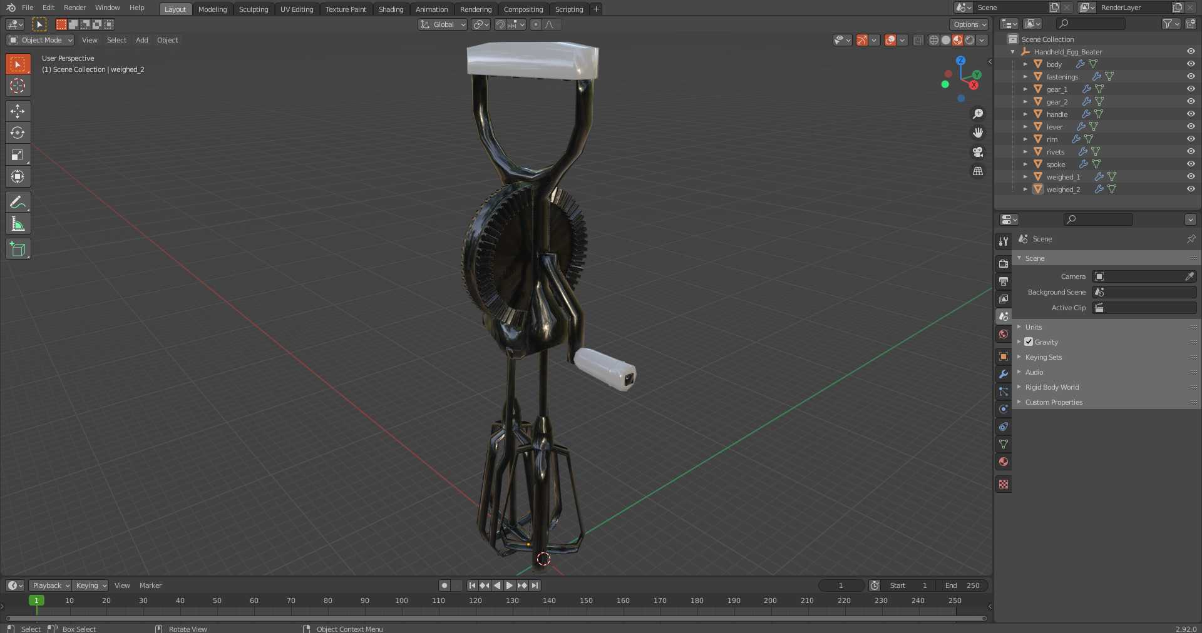Image resolution: width=1202 pixels, height=633 pixels.
Task: Collapse the Handheld_Egg_Beater collection
Action: point(1013,52)
